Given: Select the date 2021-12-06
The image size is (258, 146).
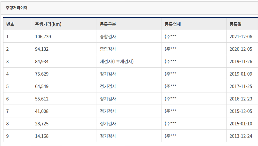Looking at the screenshot, I should click(241, 36).
